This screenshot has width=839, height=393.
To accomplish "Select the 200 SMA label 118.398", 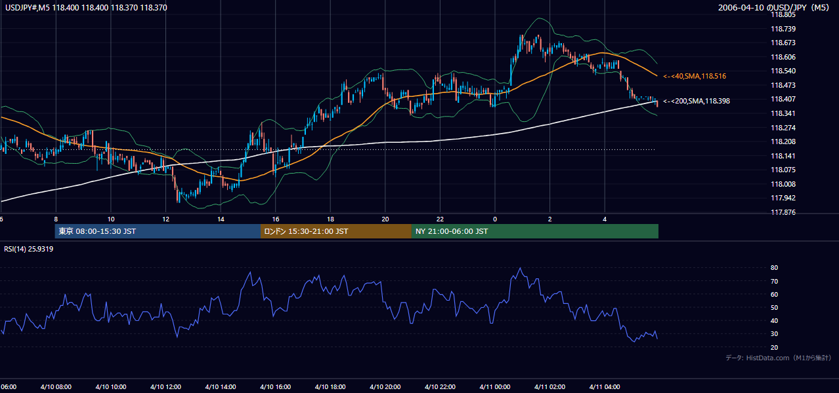I will click(697, 101).
